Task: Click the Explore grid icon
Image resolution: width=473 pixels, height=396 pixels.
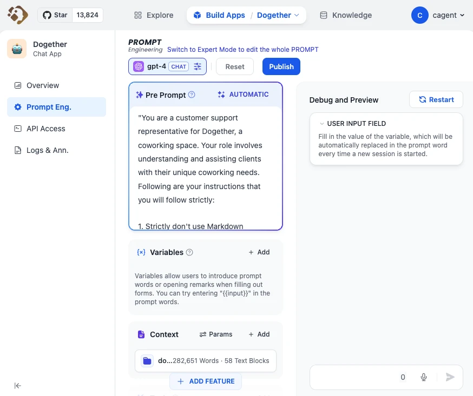Action: [138, 15]
